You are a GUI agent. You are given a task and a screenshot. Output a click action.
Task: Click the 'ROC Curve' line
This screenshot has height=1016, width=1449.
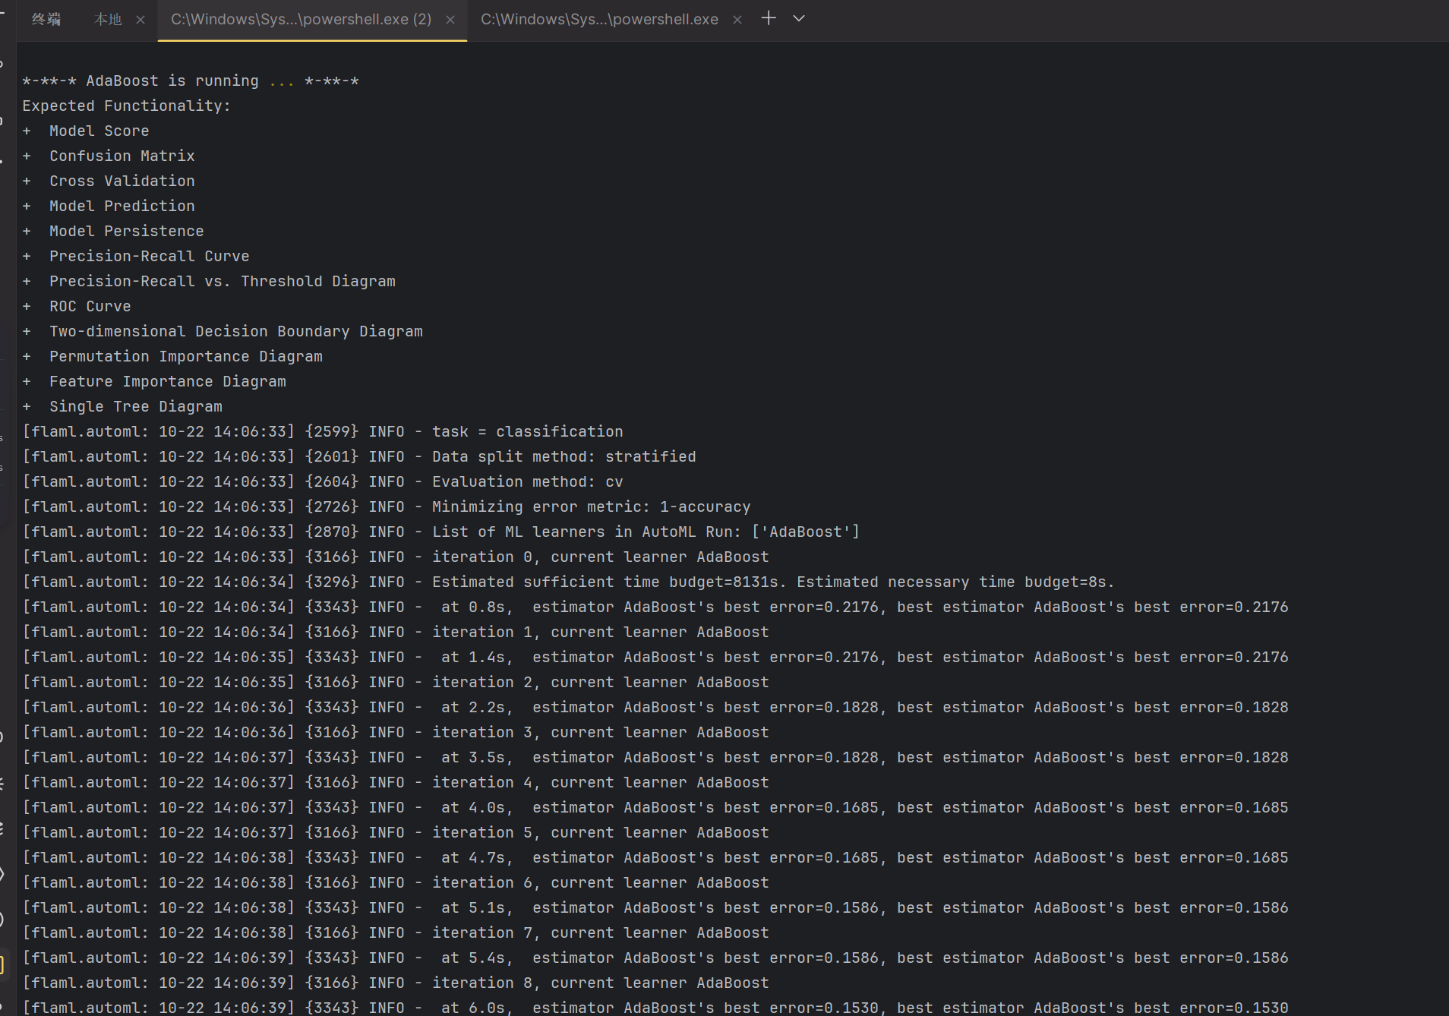click(77, 306)
